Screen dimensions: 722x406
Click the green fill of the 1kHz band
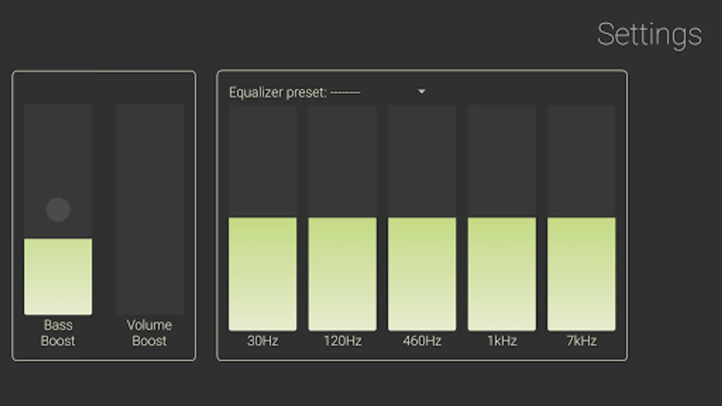coord(502,274)
